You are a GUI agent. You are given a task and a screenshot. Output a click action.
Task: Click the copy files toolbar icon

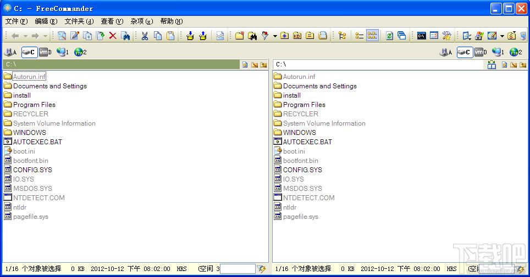point(87,36)
